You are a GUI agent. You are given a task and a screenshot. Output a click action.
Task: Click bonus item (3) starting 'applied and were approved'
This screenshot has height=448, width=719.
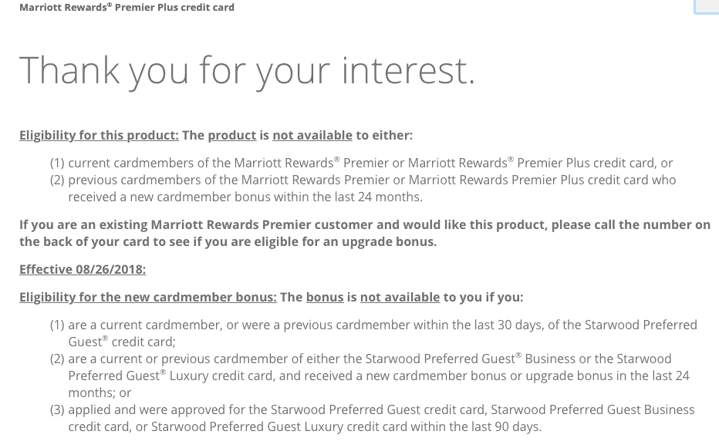click(x=373, y=418)
